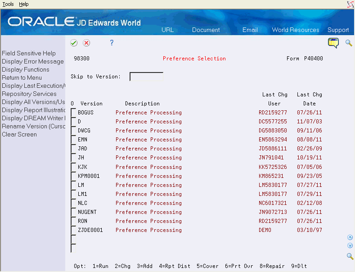
Task: Select Rename Version option in sidebar
Action: coord(33,126)
